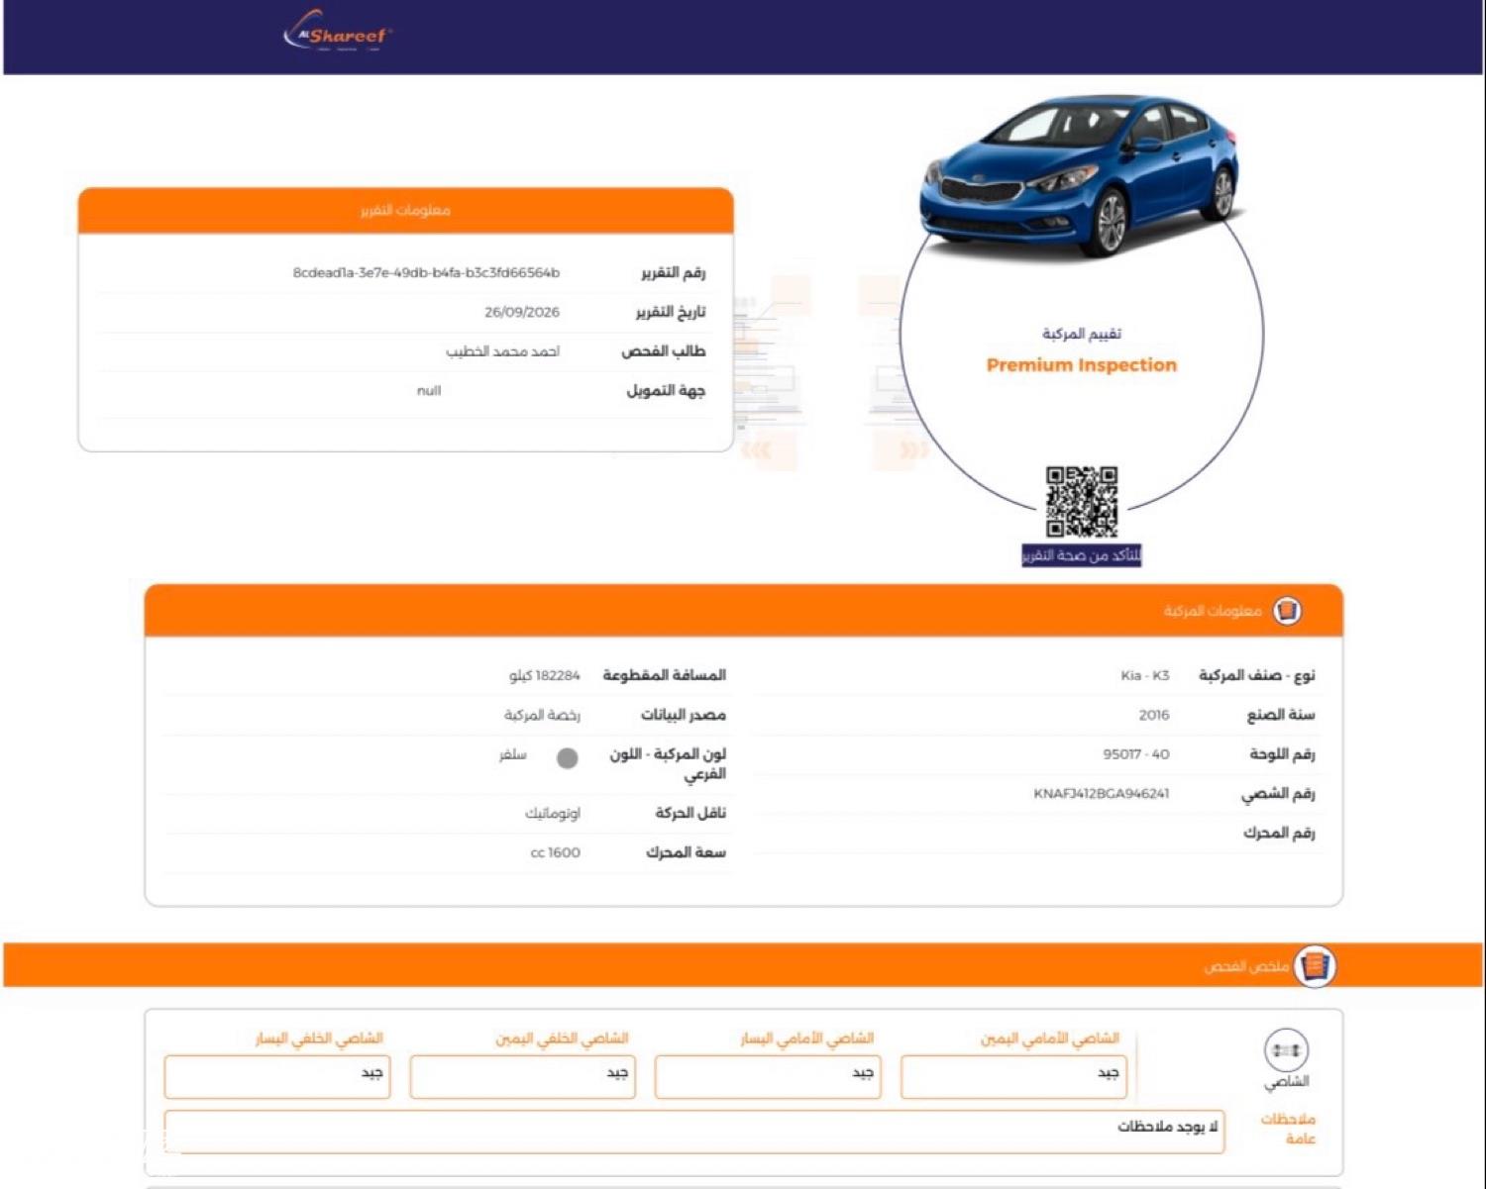The image size is (1486, 1189).
Task: Click the gray silver color swatch circle
Action: click(568, 758)
